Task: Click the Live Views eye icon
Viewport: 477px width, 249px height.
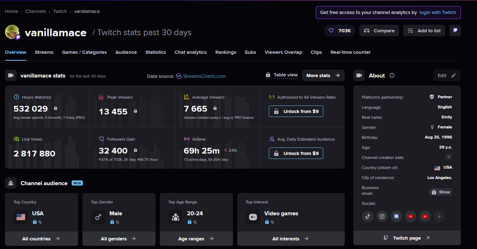Action: pos(16,139)
